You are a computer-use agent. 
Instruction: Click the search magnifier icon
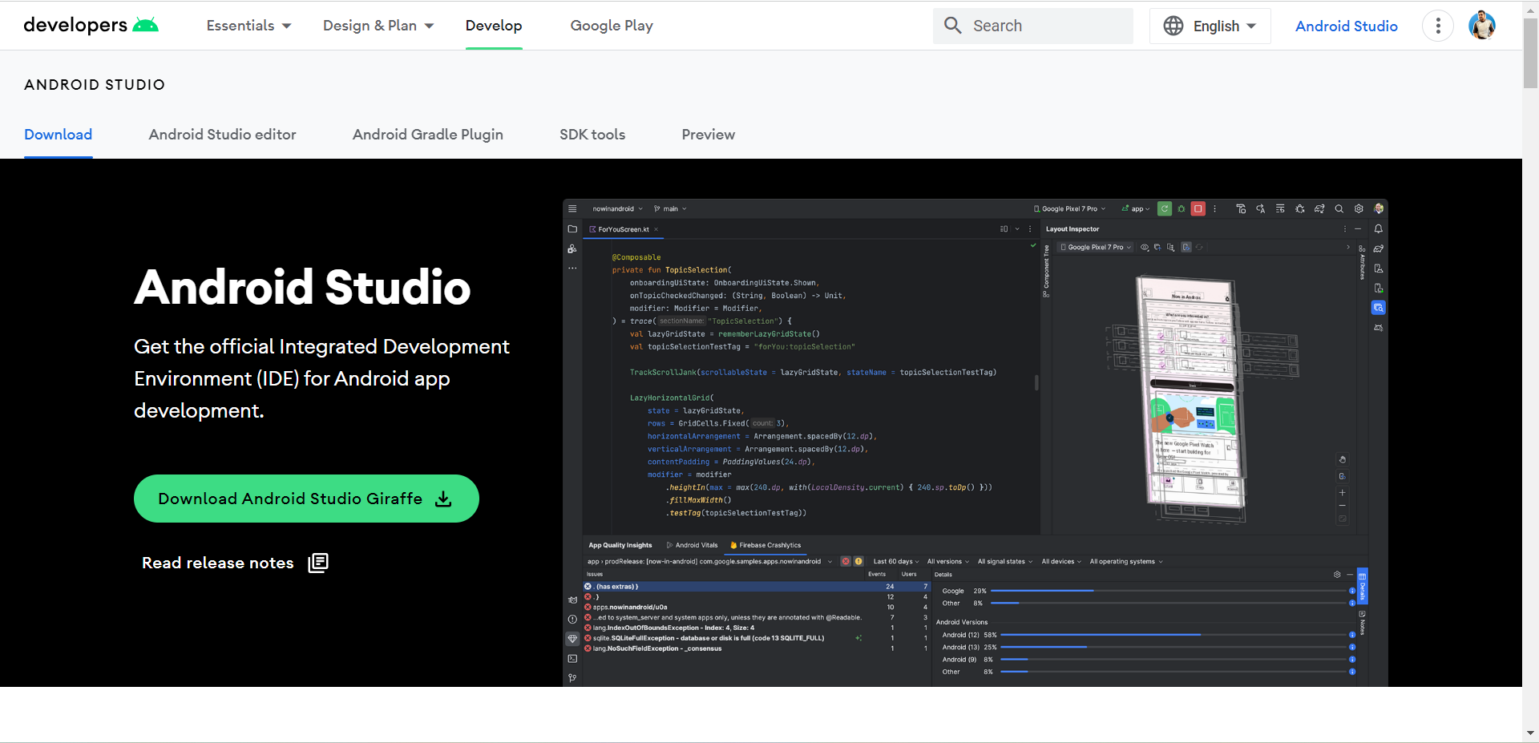[952, 26]
